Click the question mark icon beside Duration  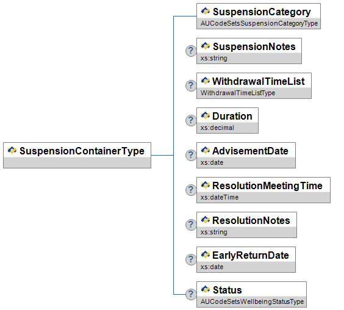191,121
